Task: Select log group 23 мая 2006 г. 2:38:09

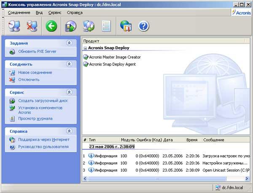Action: [x=112, y=147]
